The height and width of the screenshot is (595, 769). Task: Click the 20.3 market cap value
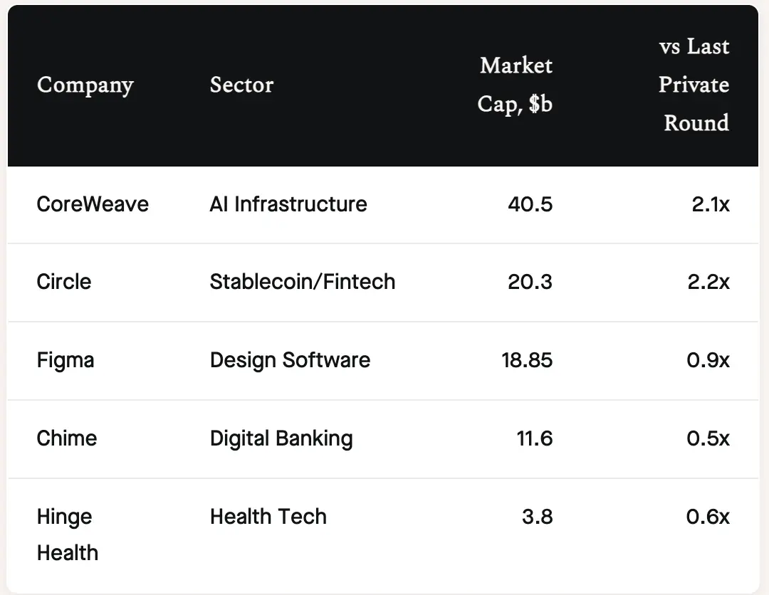(530, 282)
